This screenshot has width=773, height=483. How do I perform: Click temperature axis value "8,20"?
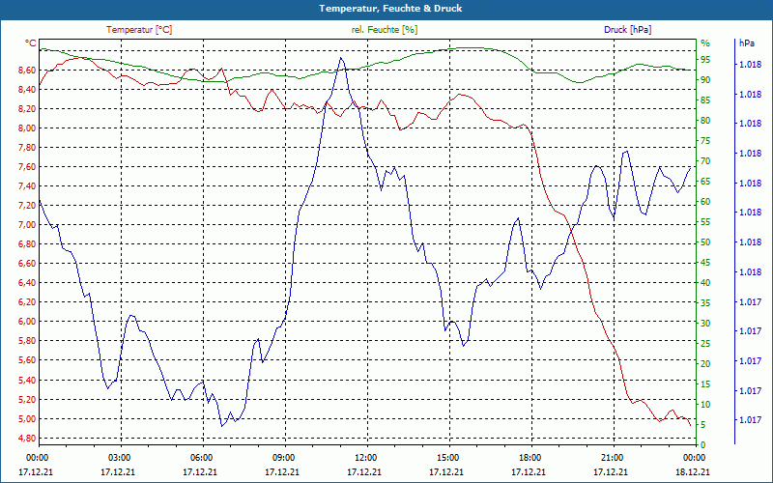tap(27, 109)
